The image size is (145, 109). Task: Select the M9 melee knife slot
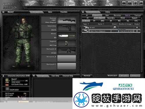(x=67, y=36)
